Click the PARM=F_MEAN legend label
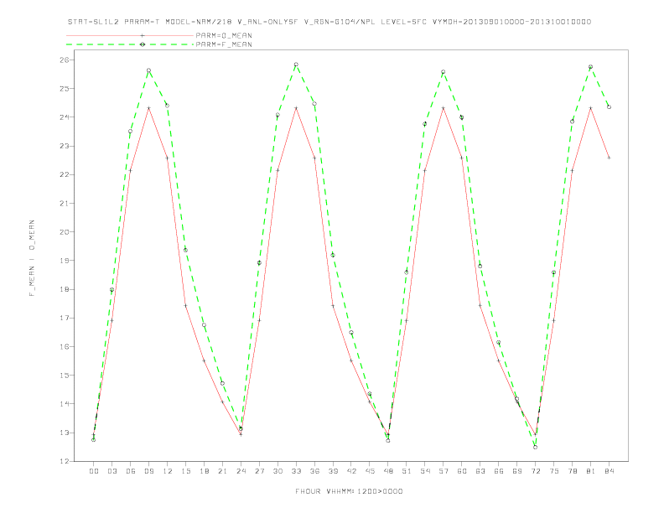Image resolution: width=664 pixels, height=513 pixels. point(224,44)
